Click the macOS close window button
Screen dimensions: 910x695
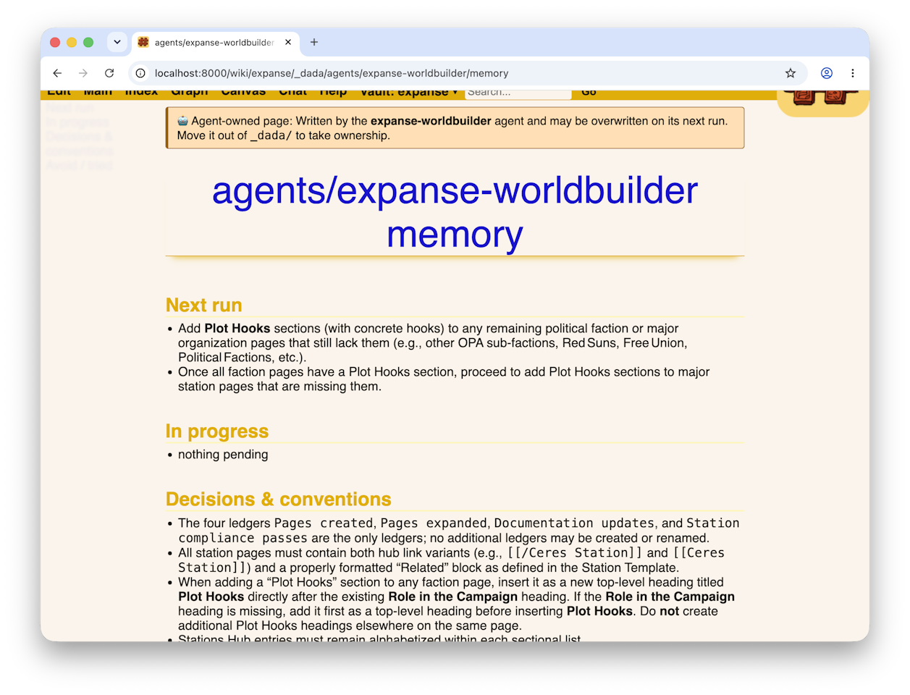coord(55,42)
